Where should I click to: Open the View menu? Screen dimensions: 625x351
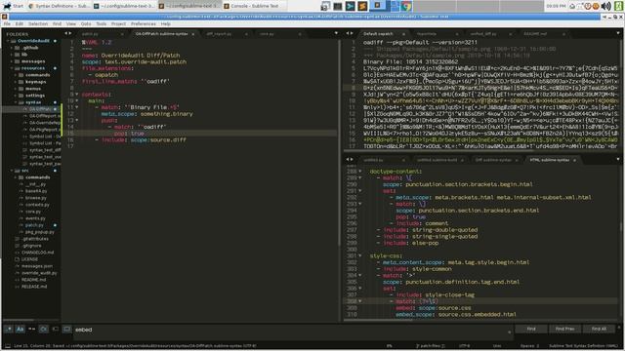[x=71, y=23]
